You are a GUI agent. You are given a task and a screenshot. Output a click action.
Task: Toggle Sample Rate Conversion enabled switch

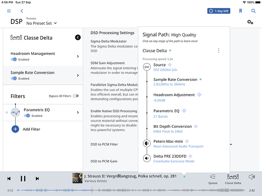pyautogui.click(x=14, y=78)
